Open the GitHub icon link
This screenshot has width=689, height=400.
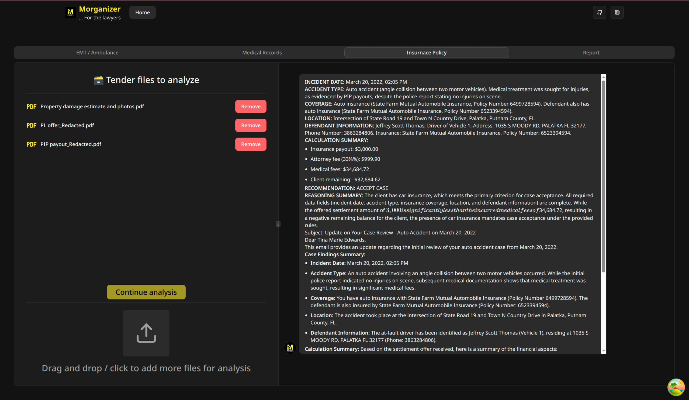click(x=599, y=12)
